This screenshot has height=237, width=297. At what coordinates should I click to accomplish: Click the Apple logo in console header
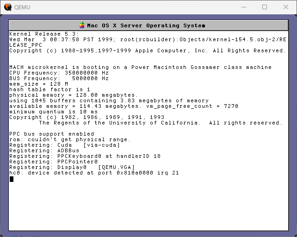(x=82, y=25)
